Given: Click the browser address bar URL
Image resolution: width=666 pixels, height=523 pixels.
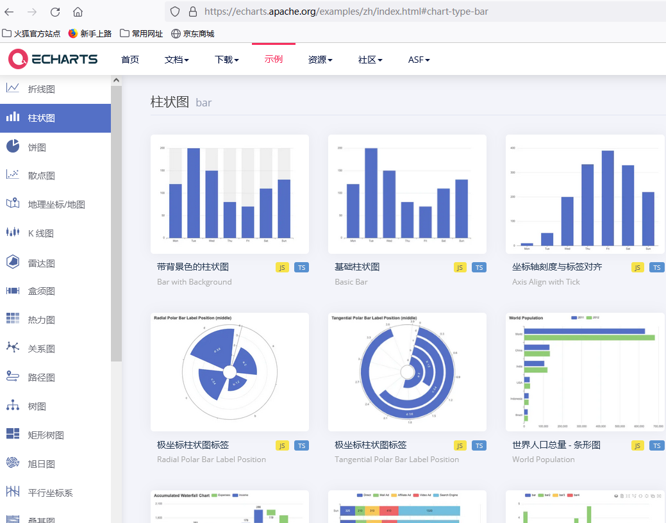Looking at the screenshot, I should (346, 12).
